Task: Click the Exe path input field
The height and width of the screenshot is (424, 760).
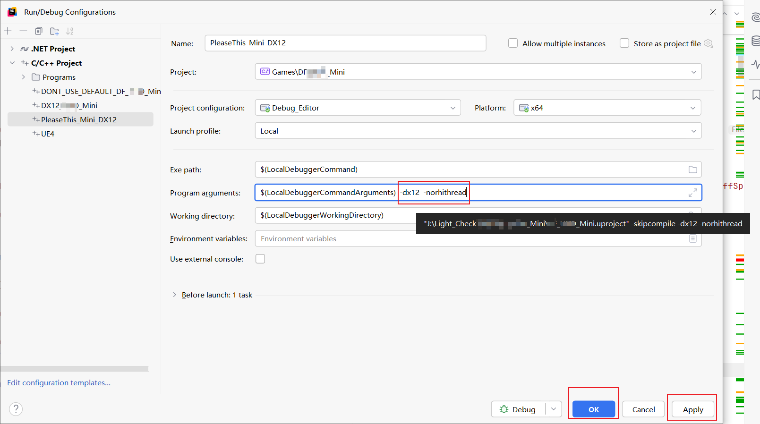Action: 478,170
